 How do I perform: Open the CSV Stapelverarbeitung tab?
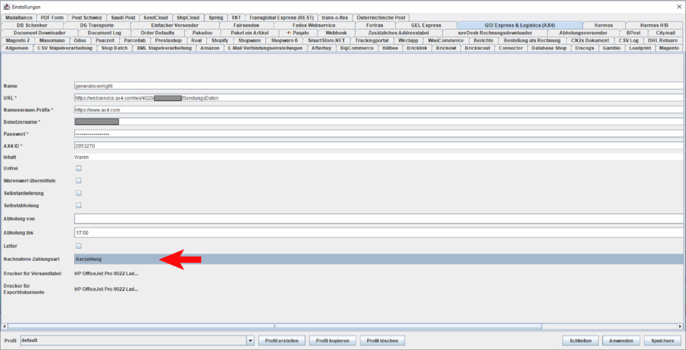65,48
